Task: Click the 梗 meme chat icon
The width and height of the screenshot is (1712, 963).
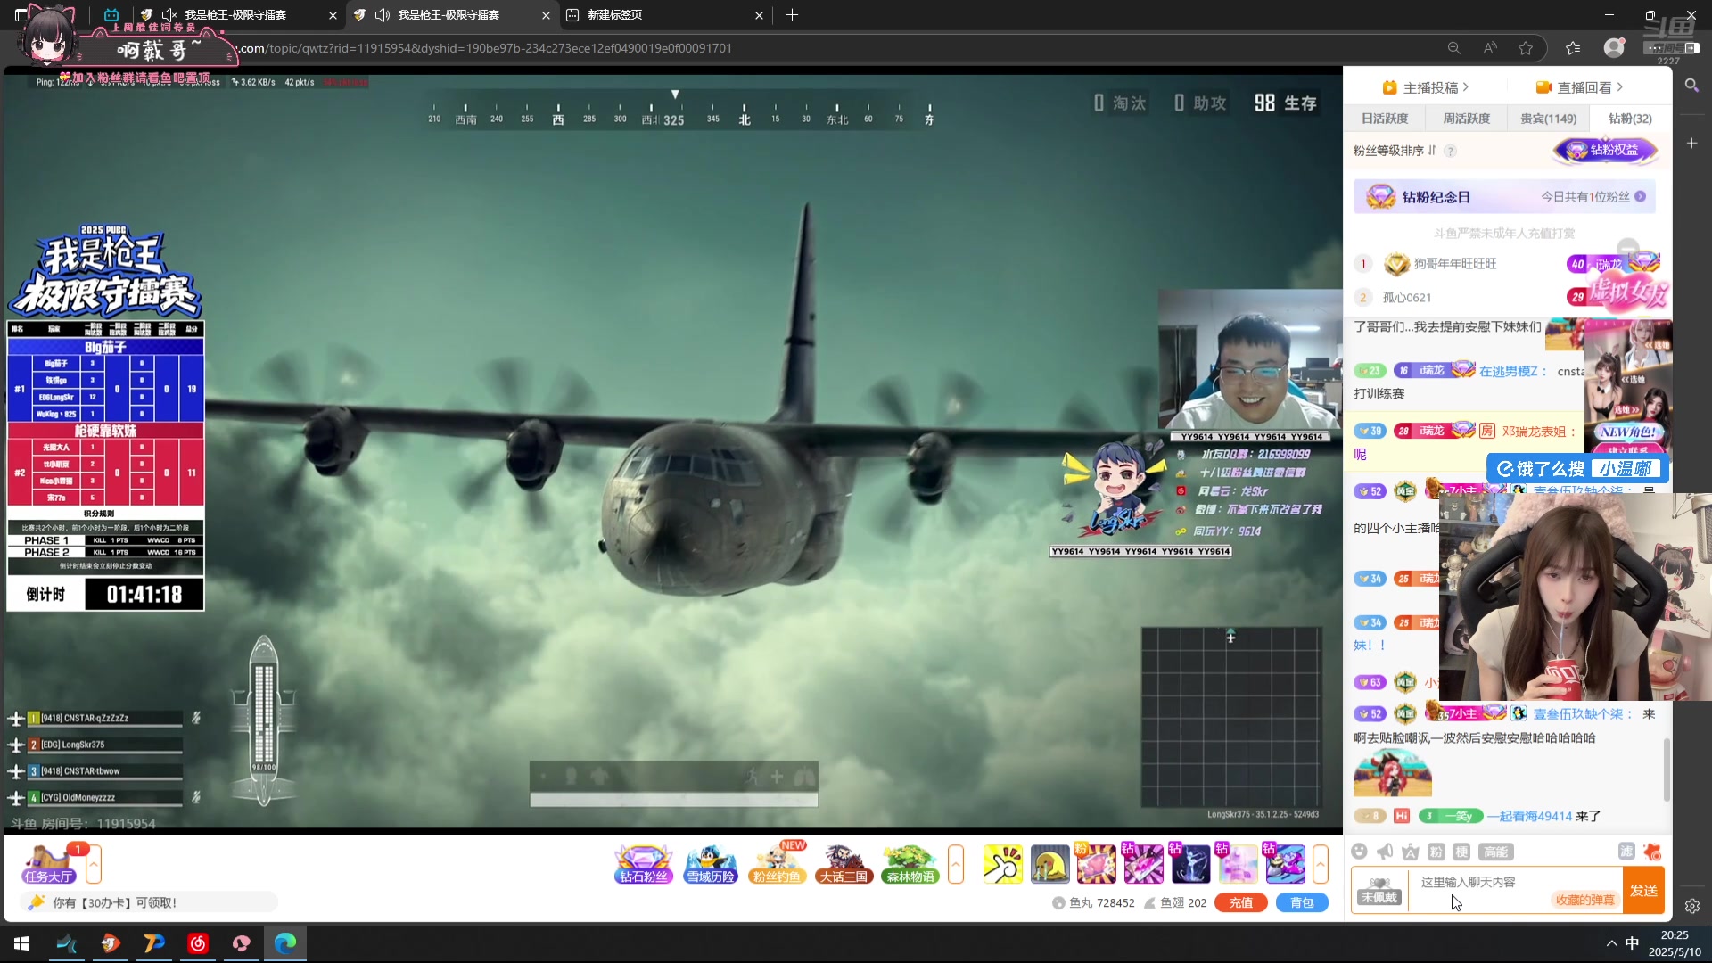Action: [x=1461, y=852]
